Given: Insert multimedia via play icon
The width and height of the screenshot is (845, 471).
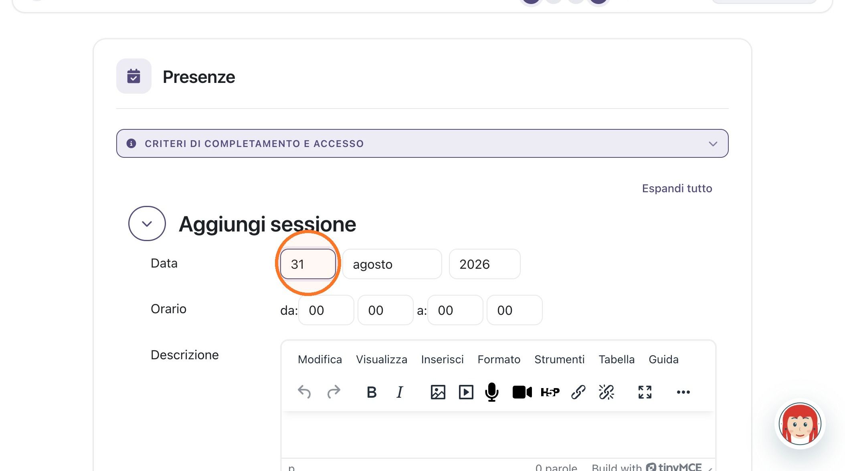Looking at the screenshot, I should point(466,392).
